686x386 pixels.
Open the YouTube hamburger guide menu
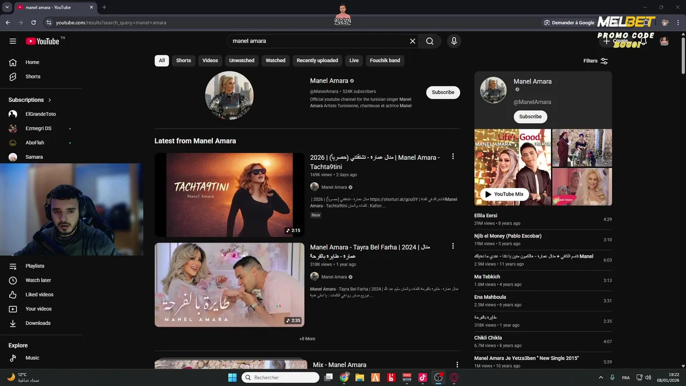[x=13, y=41]
